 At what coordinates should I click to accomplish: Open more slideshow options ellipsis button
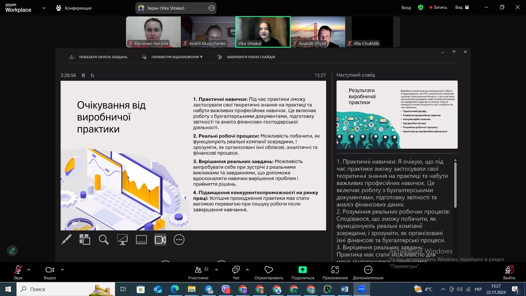coord(179,240)
